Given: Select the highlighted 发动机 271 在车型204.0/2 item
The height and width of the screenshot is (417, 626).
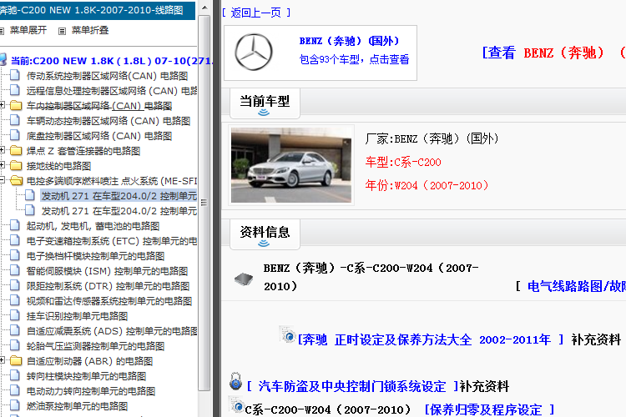Looking at the screenshot, I should tap(119, 196).
